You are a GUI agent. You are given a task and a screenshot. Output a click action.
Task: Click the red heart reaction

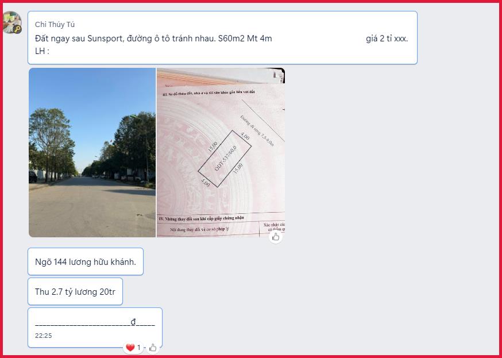130,348
